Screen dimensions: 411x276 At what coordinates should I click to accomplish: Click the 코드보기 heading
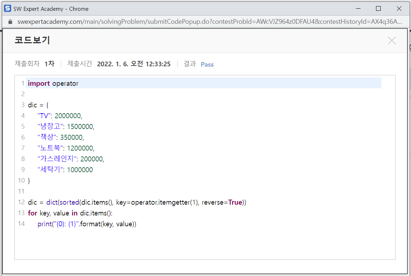(32, 40)
